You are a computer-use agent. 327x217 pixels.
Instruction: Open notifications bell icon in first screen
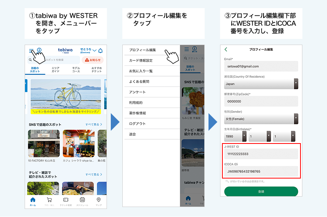(100, 50)
